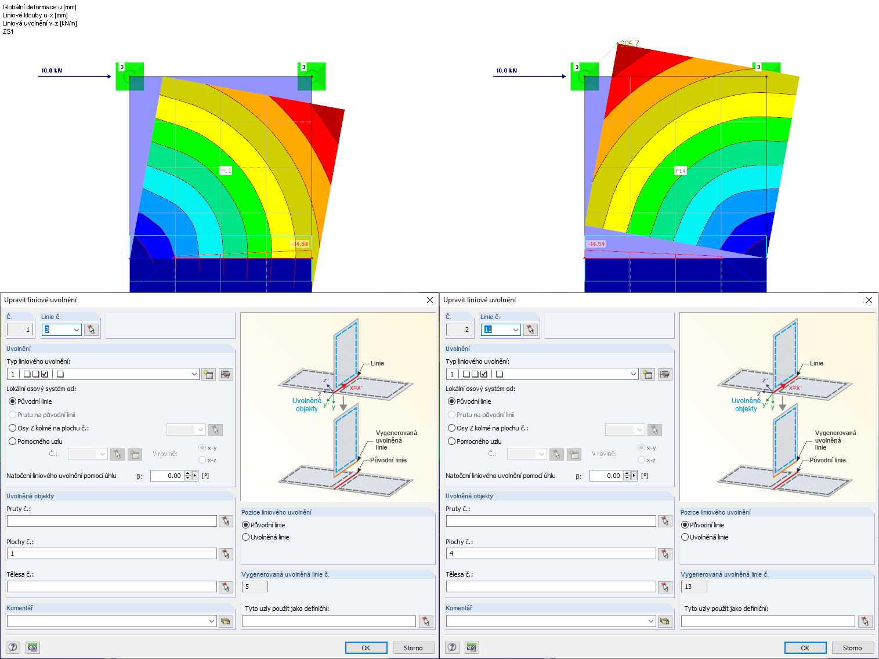This screenshot has height=659, width=879.
Task: Pick surface for Z axis, right dialog
Action: [x=654, y=430]
